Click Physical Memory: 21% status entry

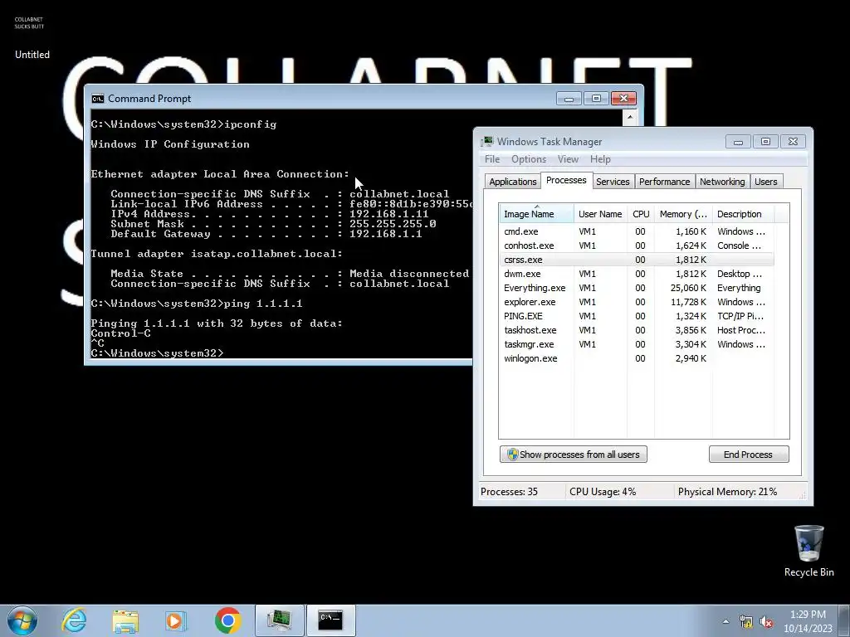[727, 492]
